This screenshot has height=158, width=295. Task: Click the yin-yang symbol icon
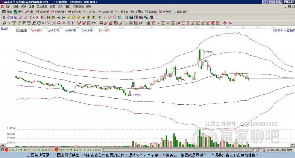[x=225, y=23]
